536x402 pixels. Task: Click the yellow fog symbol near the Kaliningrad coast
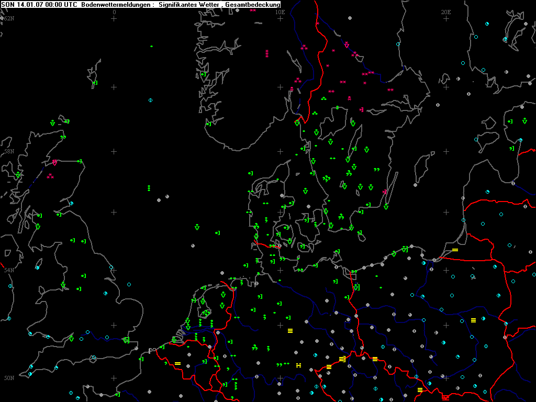455,250
